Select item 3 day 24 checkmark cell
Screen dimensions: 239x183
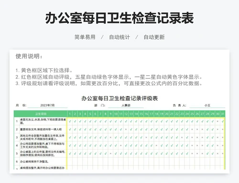click(187, 137)
